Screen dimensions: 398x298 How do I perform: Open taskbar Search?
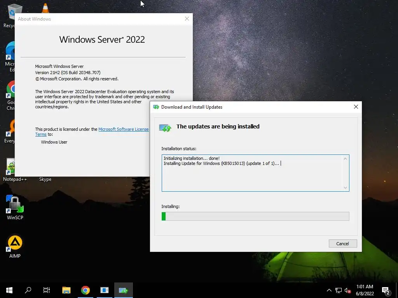pyautogui.click(x=28, y=290)
